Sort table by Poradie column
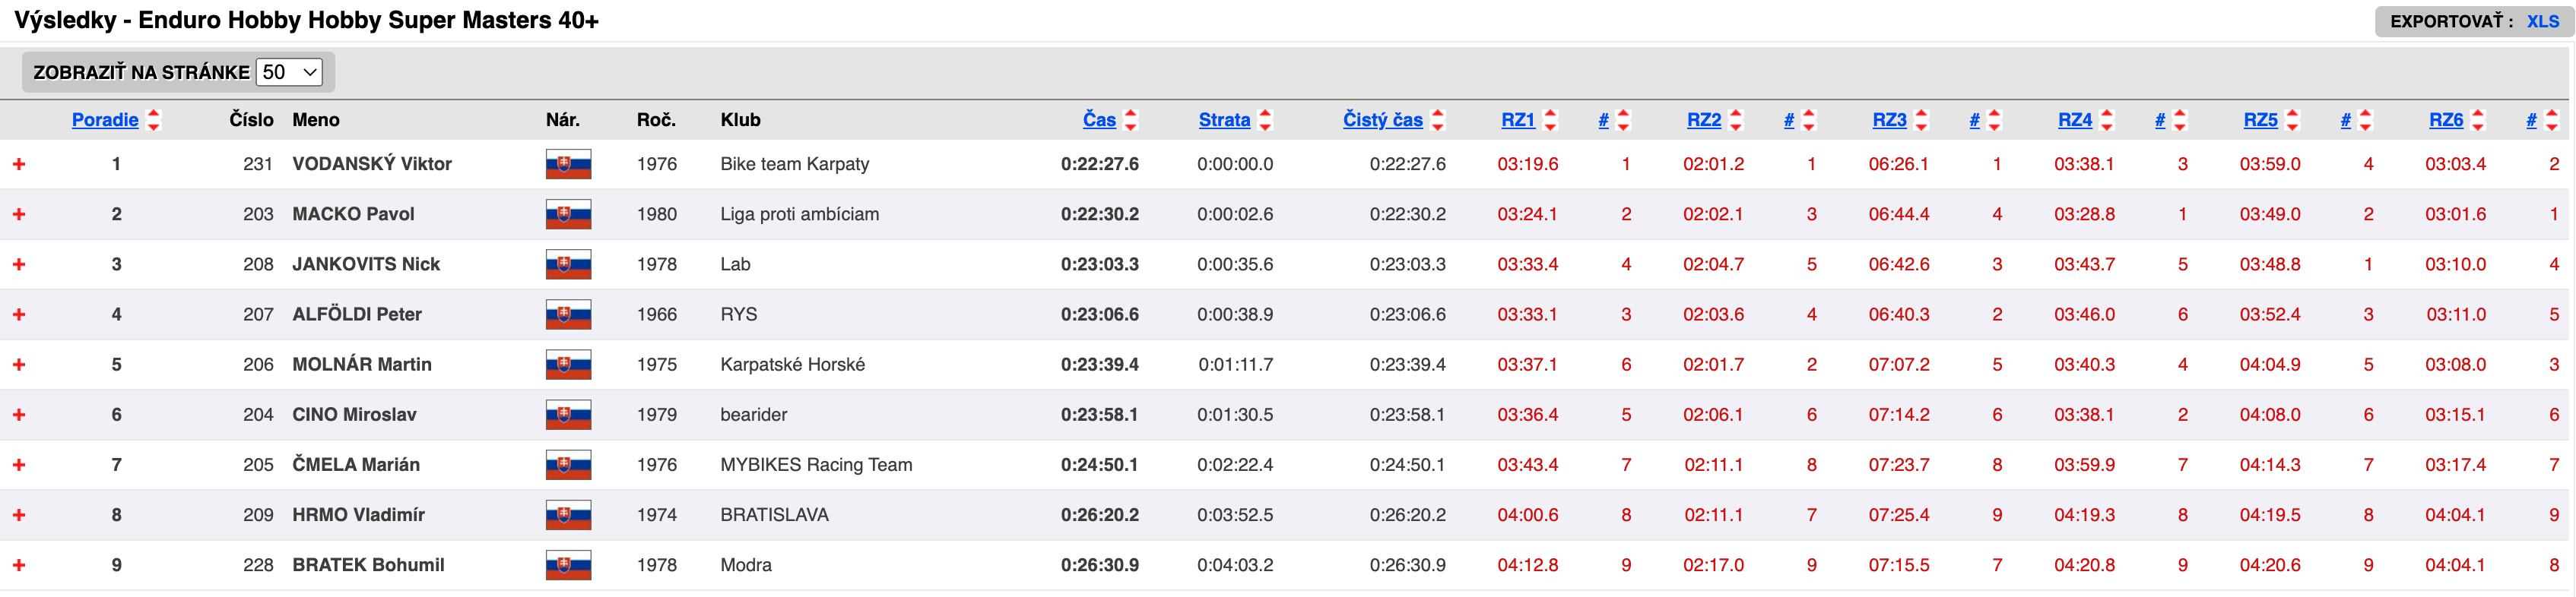 coord(105,120)
